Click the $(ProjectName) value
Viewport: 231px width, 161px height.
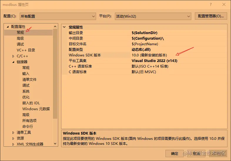(x=145, y=44)
